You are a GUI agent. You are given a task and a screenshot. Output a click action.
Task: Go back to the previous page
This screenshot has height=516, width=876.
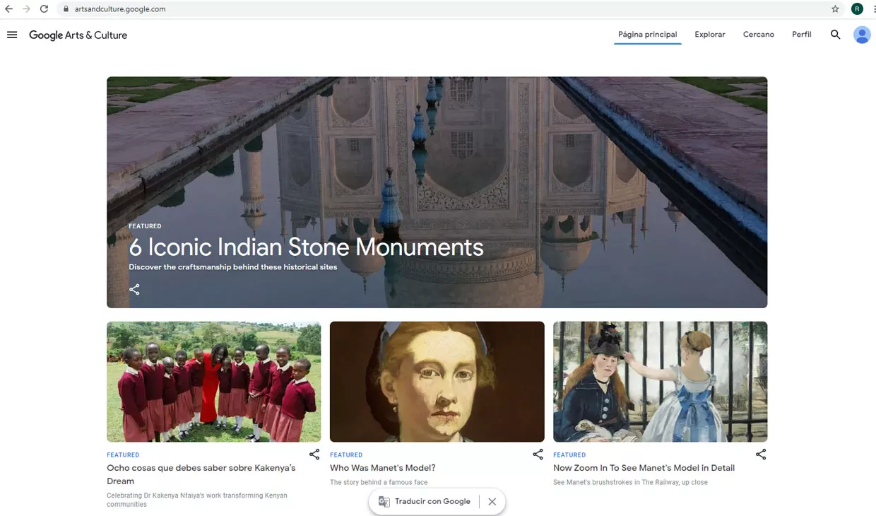pyautogui.click(x=9, y=9)
